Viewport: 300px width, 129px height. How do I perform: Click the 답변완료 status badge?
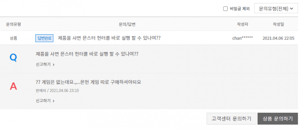coord(44,38)
